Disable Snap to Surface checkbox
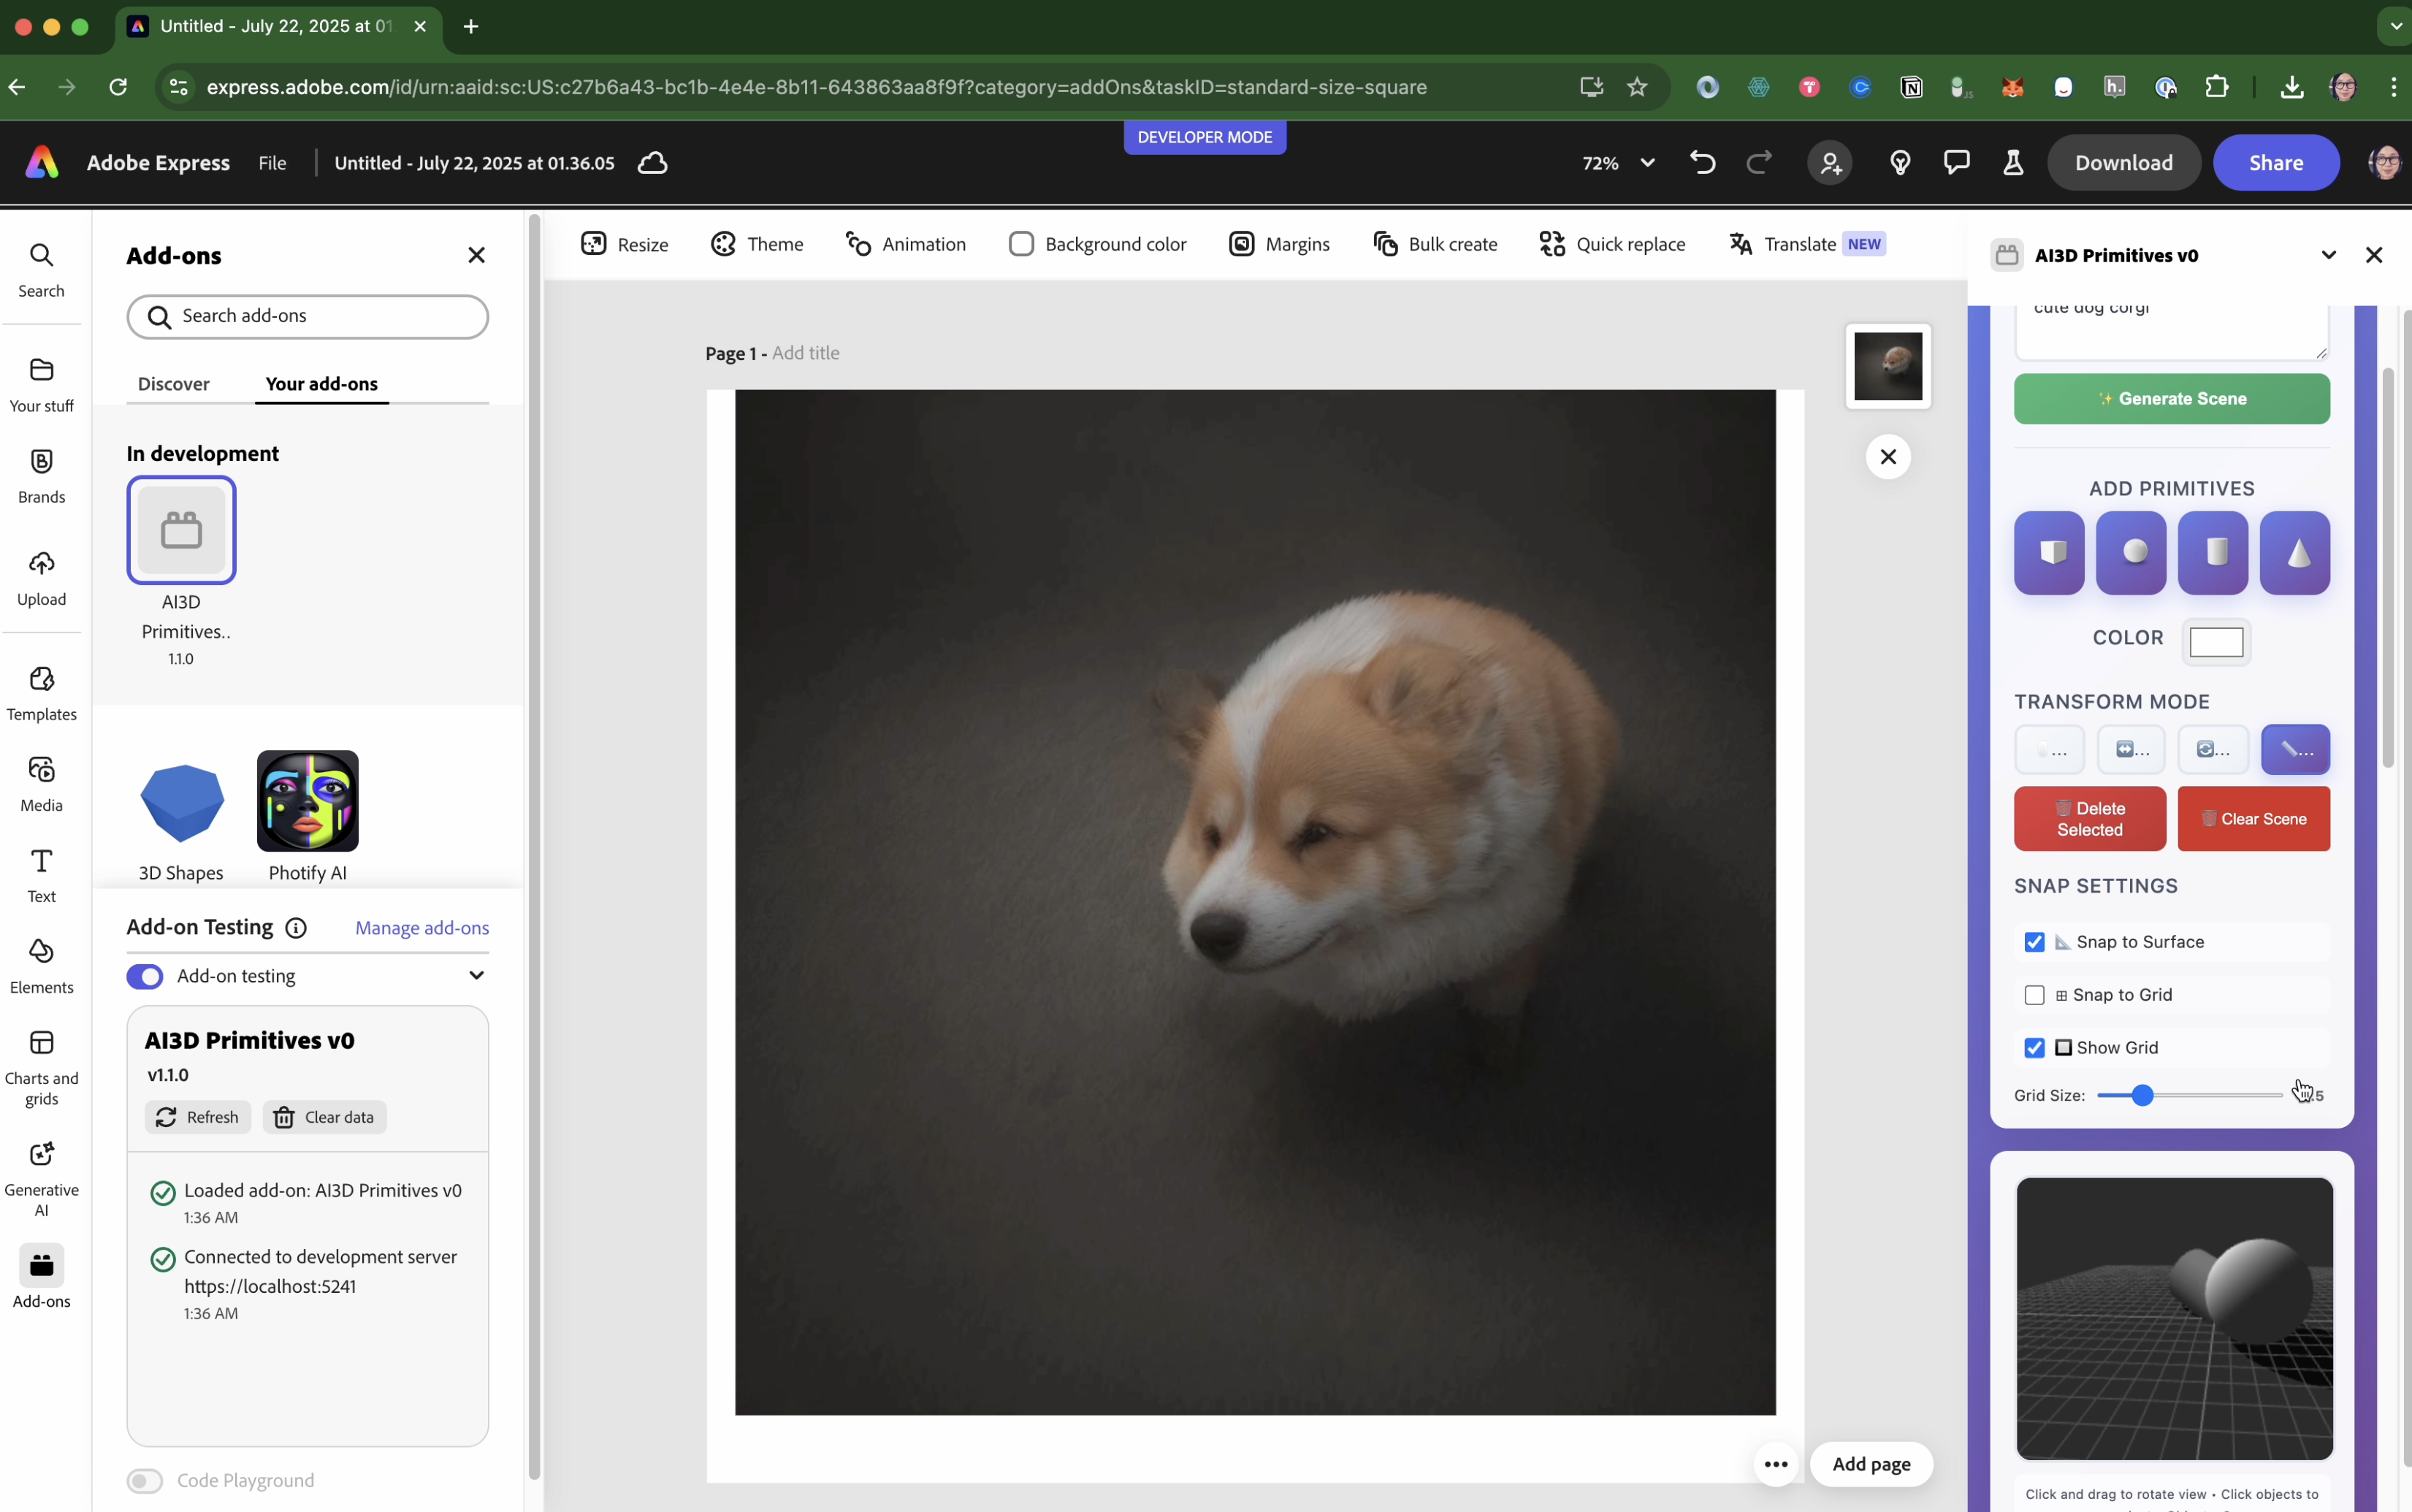 pos(2034,942)
